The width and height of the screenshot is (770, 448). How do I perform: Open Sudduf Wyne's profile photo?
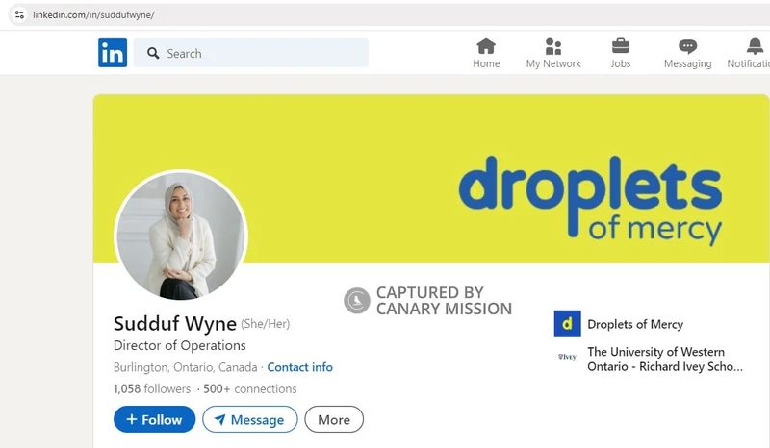[x=181, y=235]
